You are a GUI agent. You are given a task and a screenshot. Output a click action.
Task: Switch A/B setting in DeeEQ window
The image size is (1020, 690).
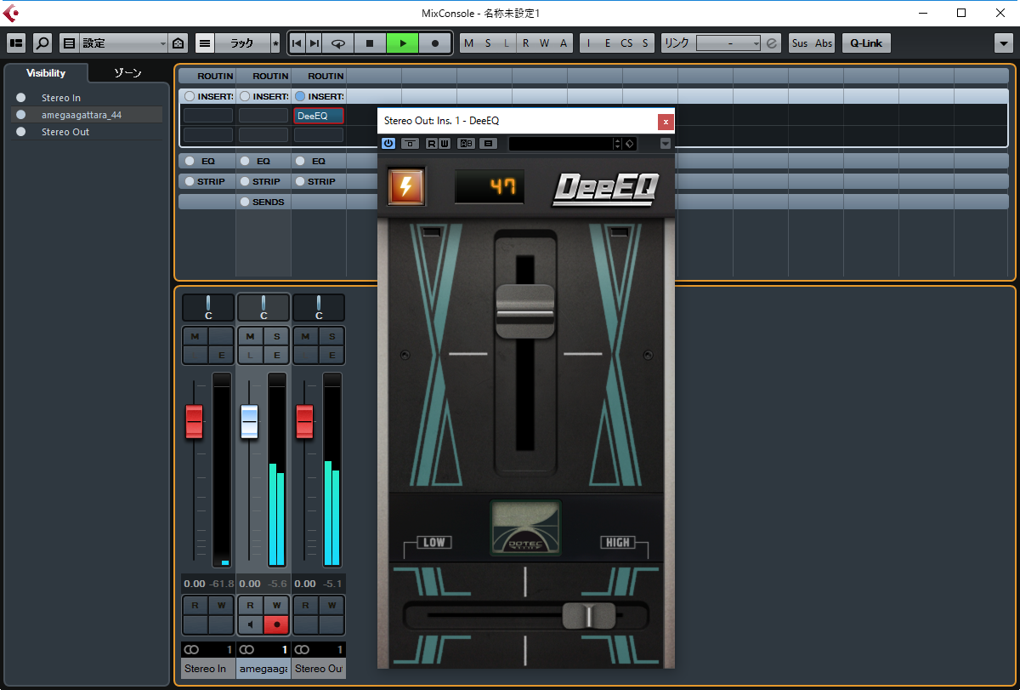pos(466,143)
